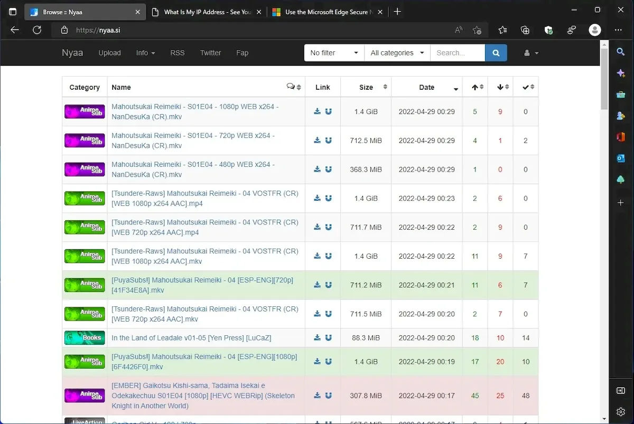Open Edge Collections icon in the toolbar
The width and height of the screenshot is (634, 424).
tap(525, 30)
